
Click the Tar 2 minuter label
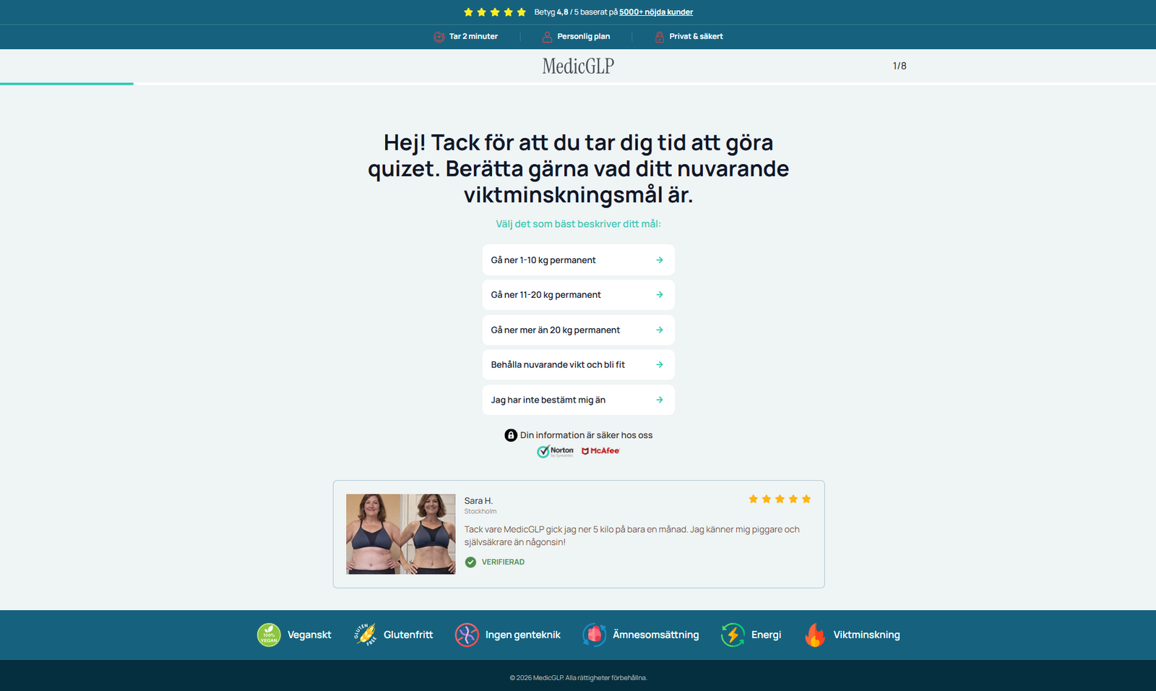[x=473, y=37]
